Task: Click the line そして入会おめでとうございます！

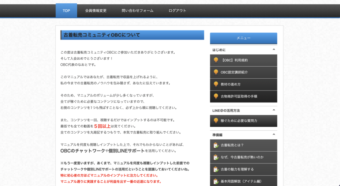Action: [x=87, y=58]
